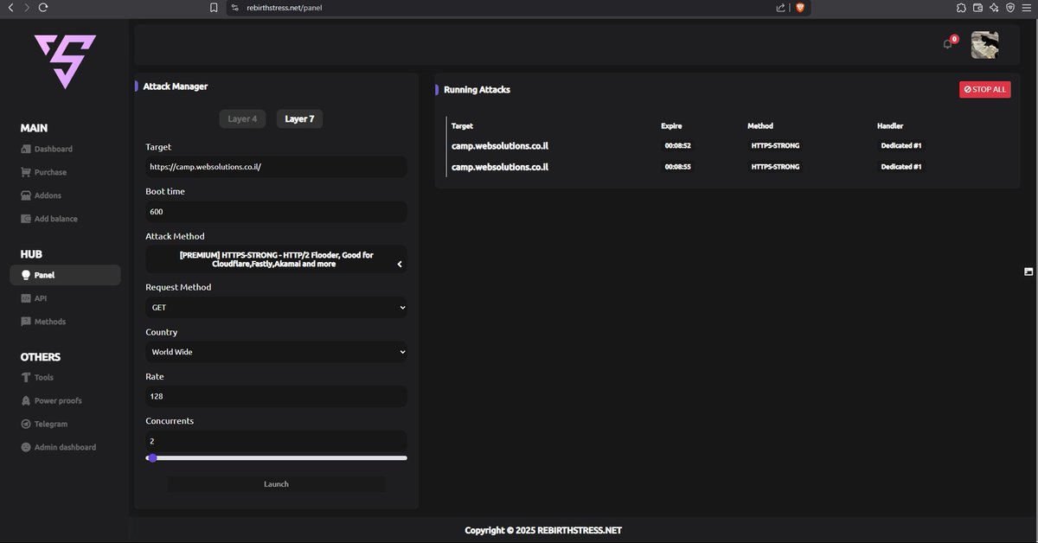Screen dimensions: 1038x543
Task: Open site settings icon beside the URL
Action: point(234,8)
